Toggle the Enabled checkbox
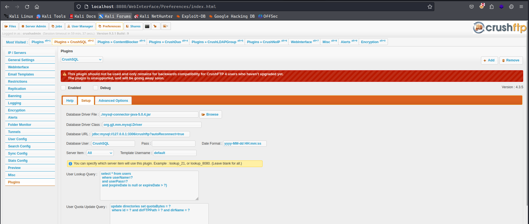The image size is (529, 224). [x=63, y=88]
